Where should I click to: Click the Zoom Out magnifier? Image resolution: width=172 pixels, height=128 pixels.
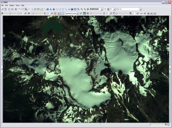pos(85,9)
